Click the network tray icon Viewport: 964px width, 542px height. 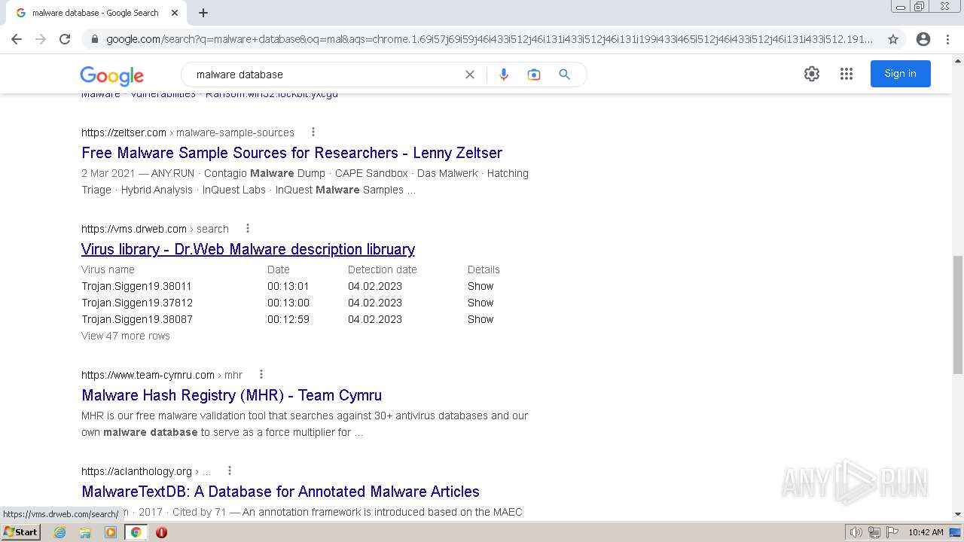874,532
